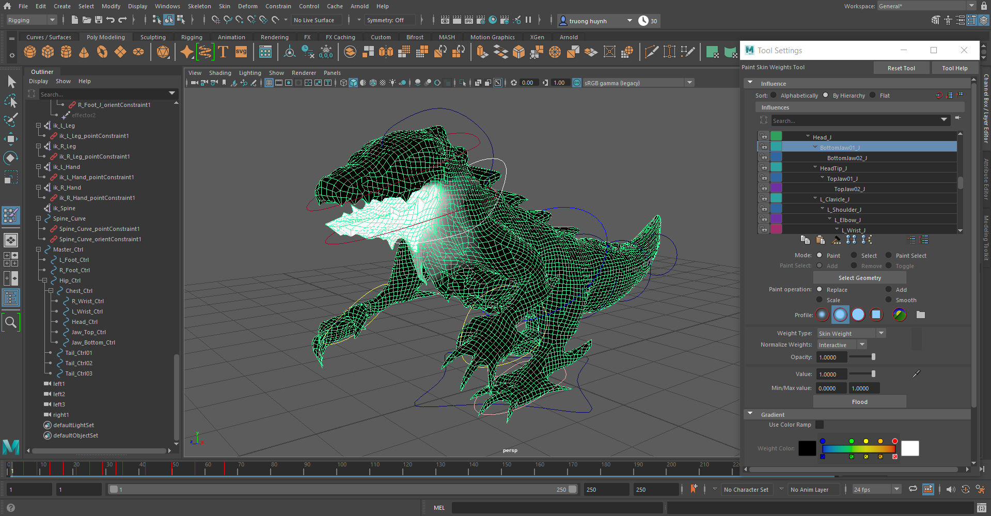This screenshot has width=991, height=516.
Task: Click the Reset Tool button
Action: point(901,68)
